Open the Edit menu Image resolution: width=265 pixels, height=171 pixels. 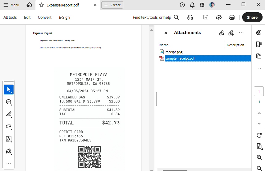click(x=27, y=17)
